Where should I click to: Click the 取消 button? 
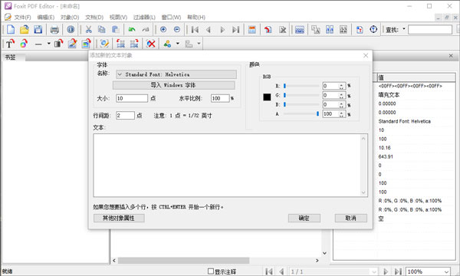click(x=350, y=218)
